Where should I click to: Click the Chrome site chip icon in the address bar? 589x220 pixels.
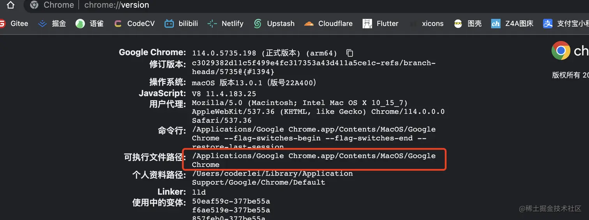pos(34,5)
